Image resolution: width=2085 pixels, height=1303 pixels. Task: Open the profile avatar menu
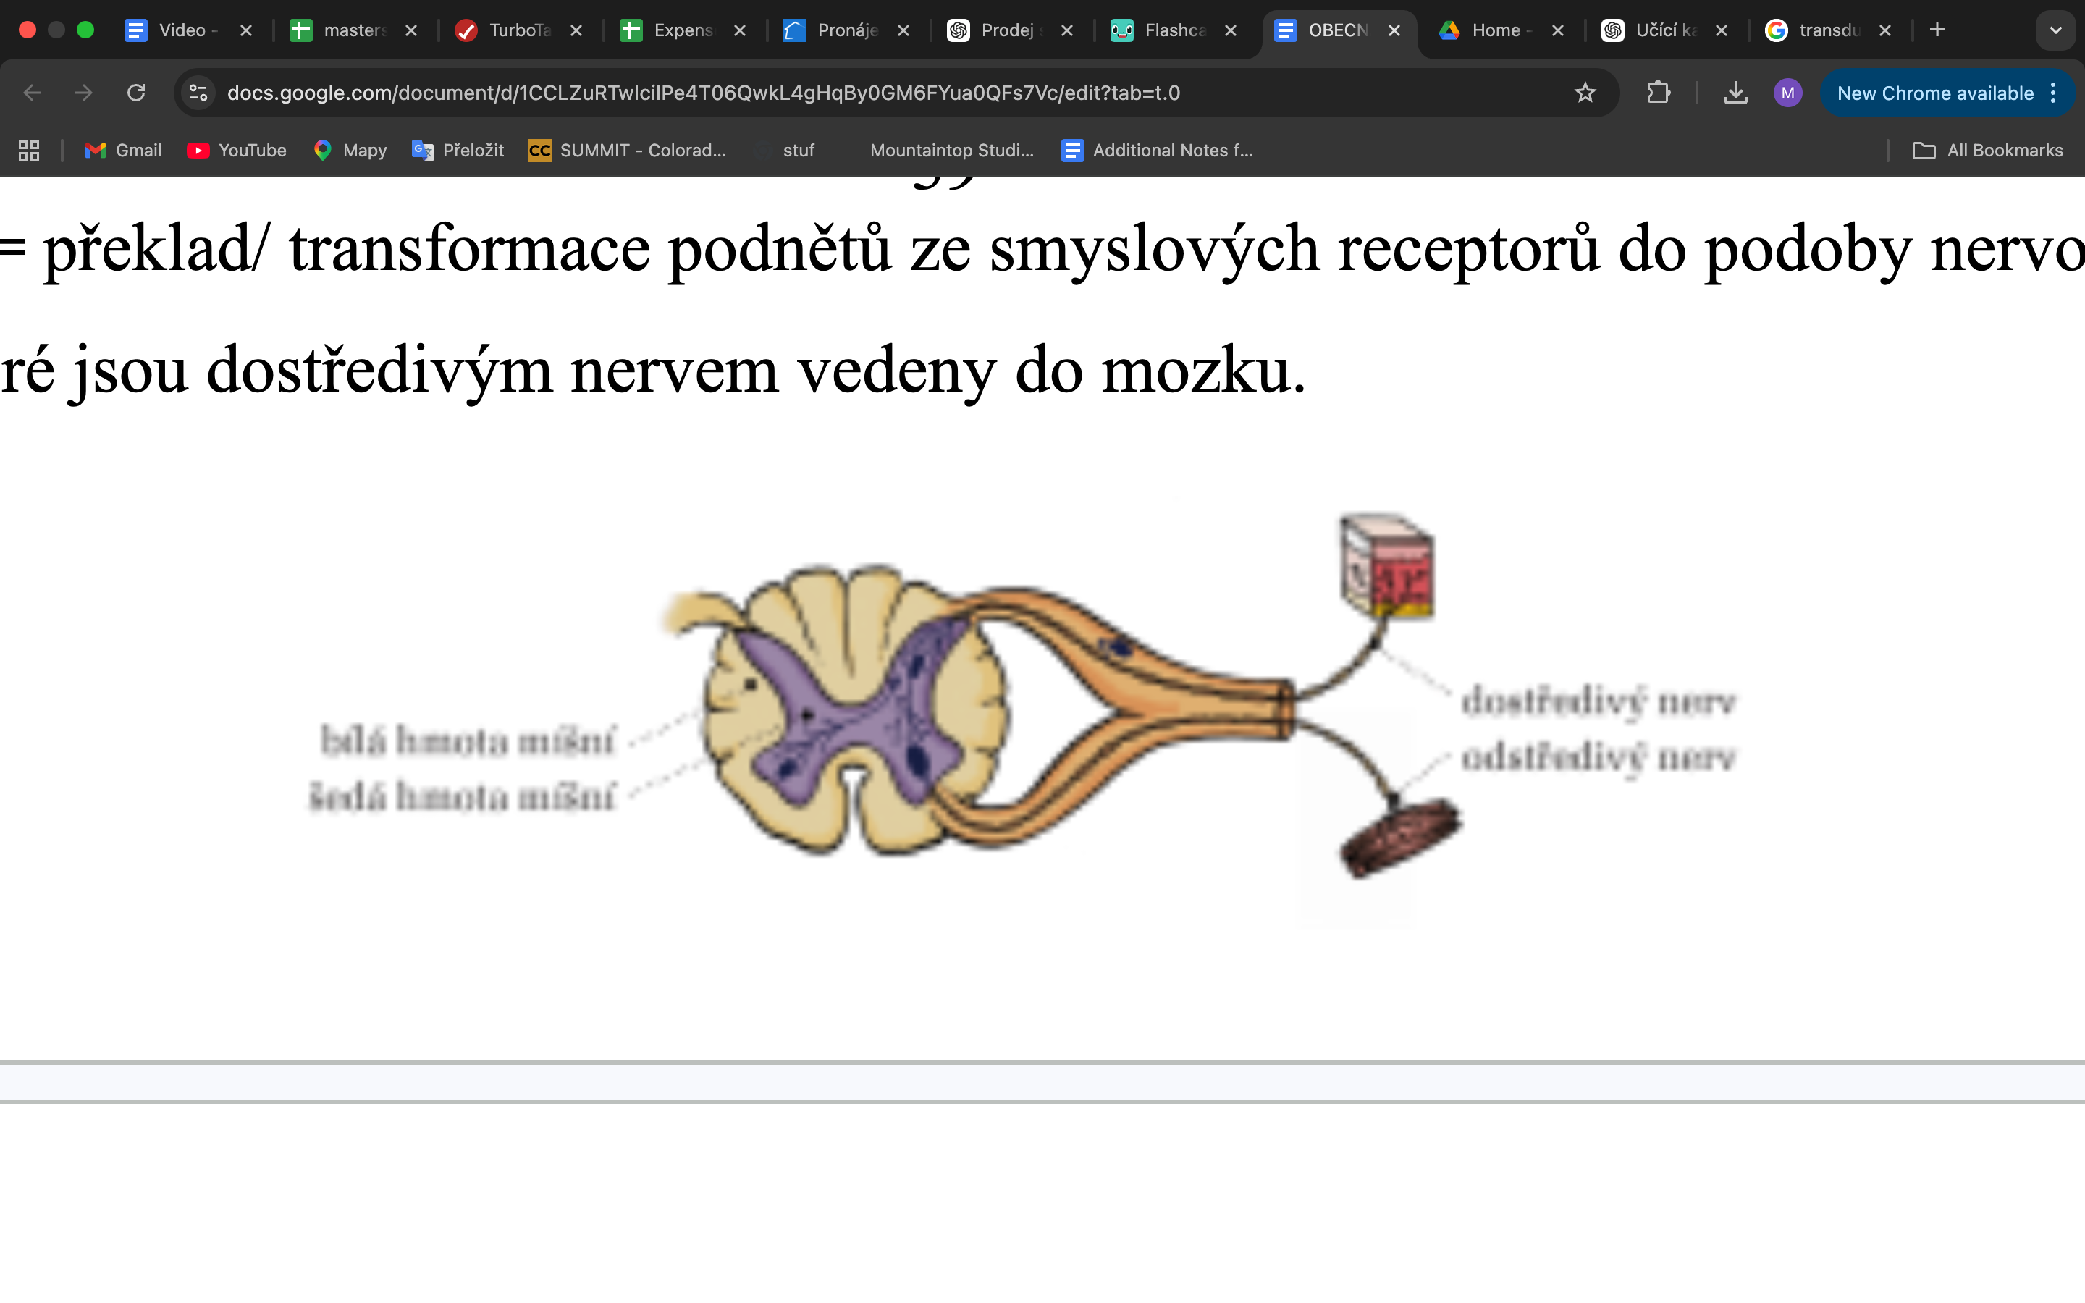(x=1787, y=92)
